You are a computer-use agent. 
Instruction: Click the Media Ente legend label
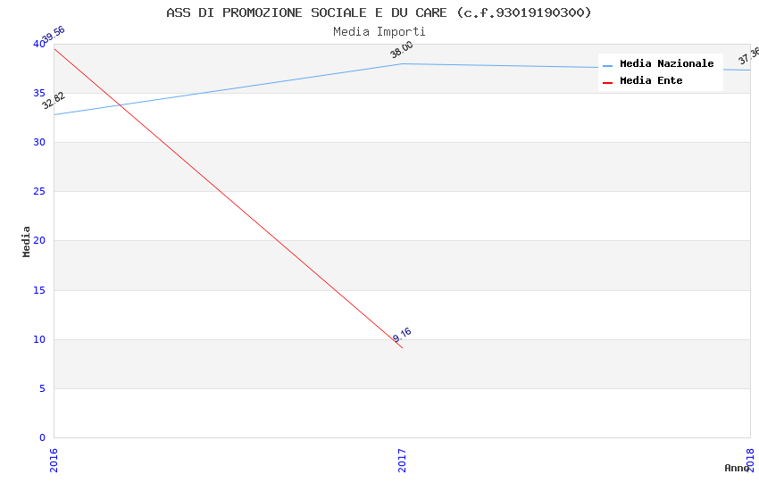point(651,80)
